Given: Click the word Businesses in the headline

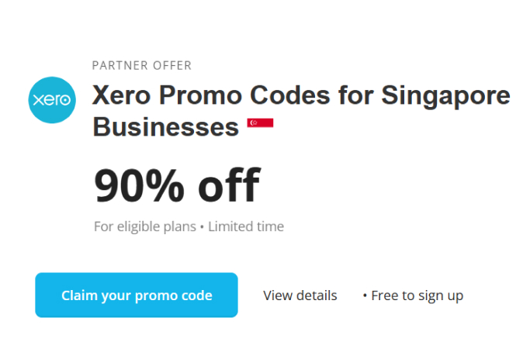Looking at the screenshot, I should (165, 126).
